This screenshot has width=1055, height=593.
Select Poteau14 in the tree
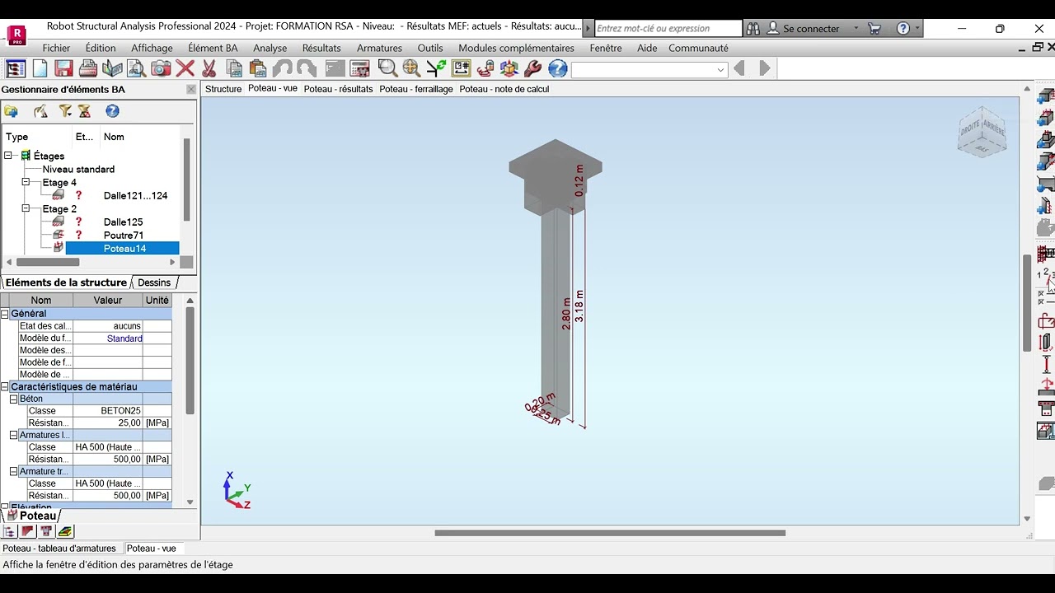click(124, 248)
